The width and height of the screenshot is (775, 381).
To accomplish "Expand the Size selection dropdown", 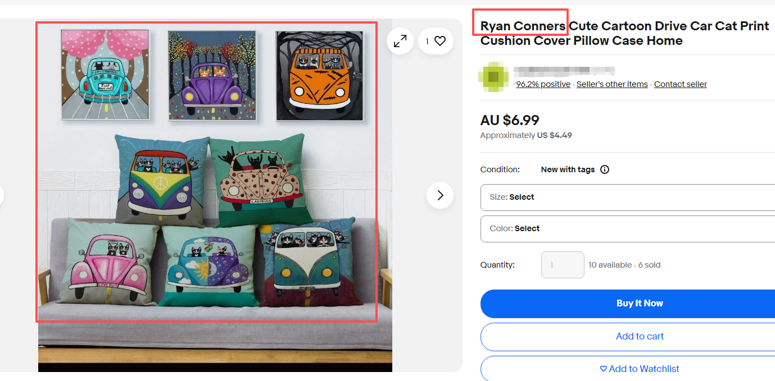I will (627, 198).
